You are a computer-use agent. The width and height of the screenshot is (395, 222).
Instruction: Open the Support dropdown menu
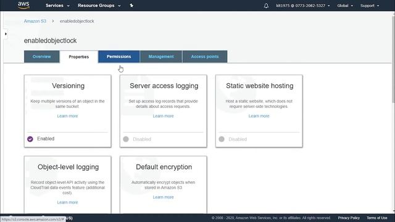pos(370,6)
